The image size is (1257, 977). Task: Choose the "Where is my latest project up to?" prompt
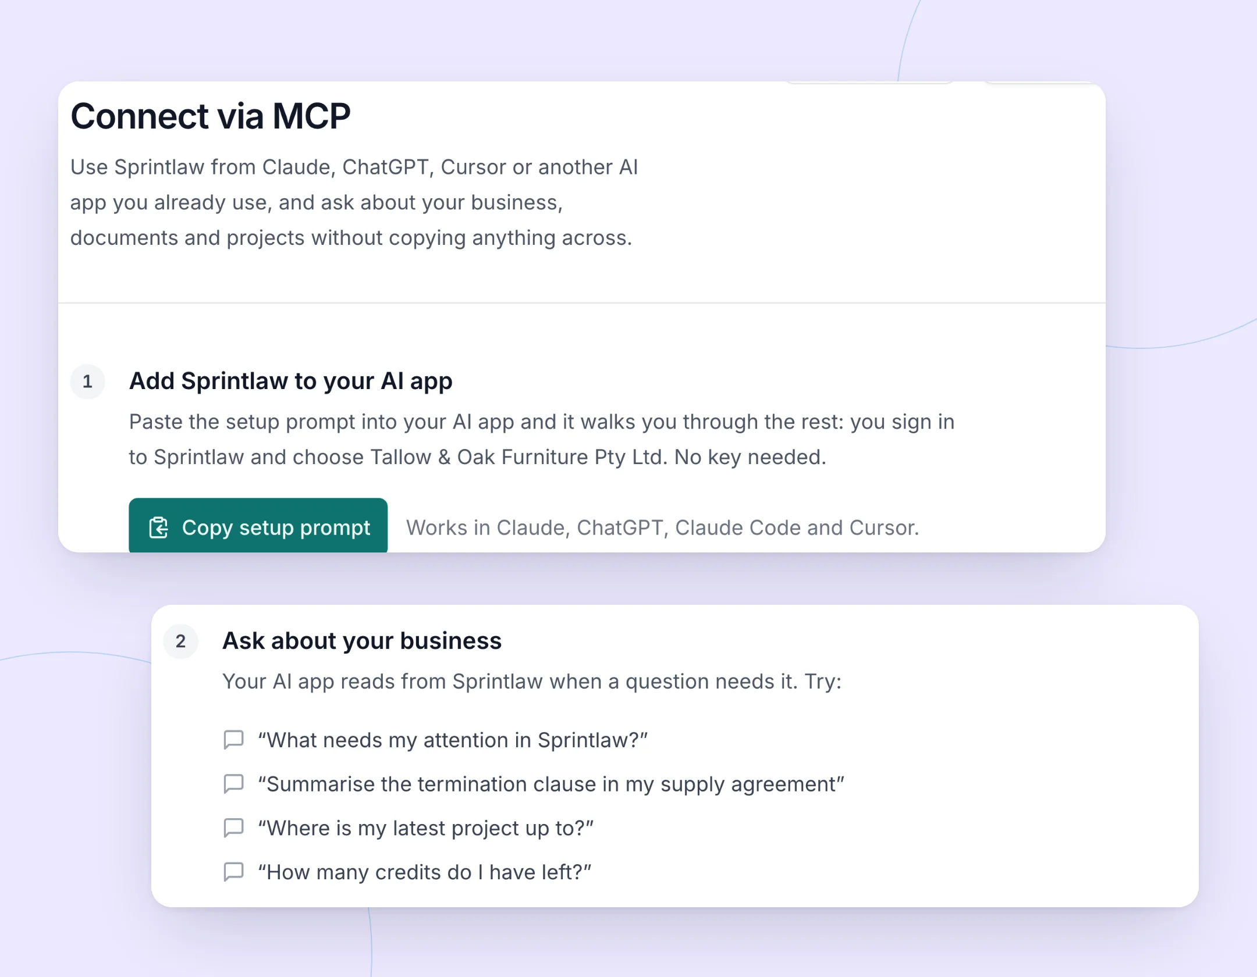[425, 828]
